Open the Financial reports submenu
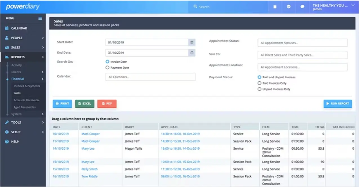Viewport: 359px width, 187px height. 18,79
